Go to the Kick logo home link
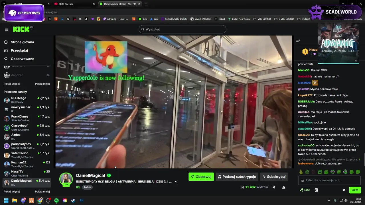The image size is (365, 205). pyautogui.click(x=23, y=29)
